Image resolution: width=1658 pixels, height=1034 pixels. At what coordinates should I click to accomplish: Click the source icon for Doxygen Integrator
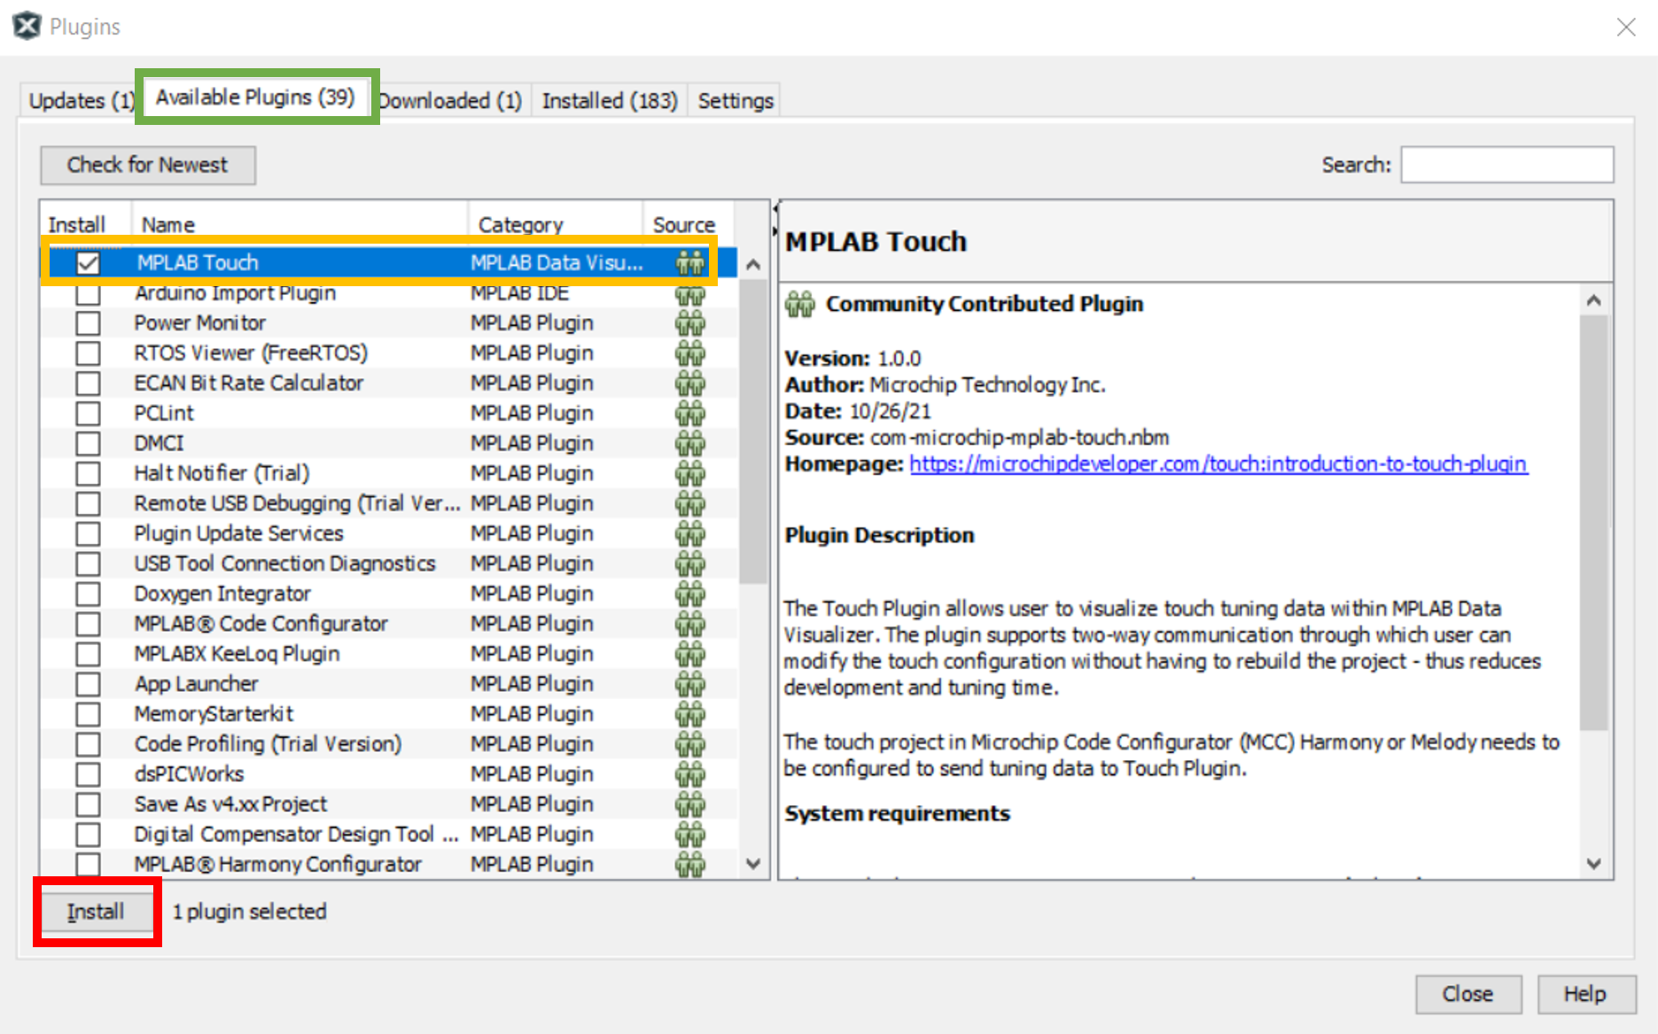(x=689, y=595)
